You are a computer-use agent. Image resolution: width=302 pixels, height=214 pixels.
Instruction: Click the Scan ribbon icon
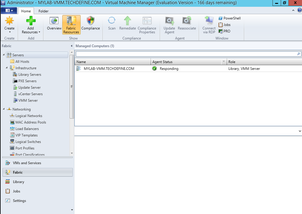(112, 20)
